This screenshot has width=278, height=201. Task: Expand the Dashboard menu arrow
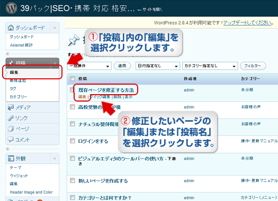point(55,28)
